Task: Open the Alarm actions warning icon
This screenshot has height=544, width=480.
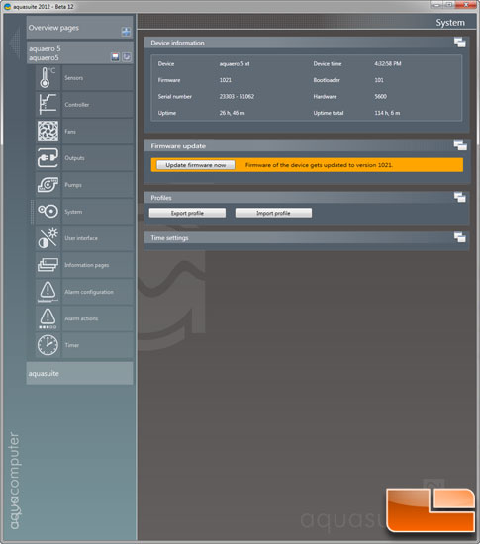Action: (x=48, y=318)
